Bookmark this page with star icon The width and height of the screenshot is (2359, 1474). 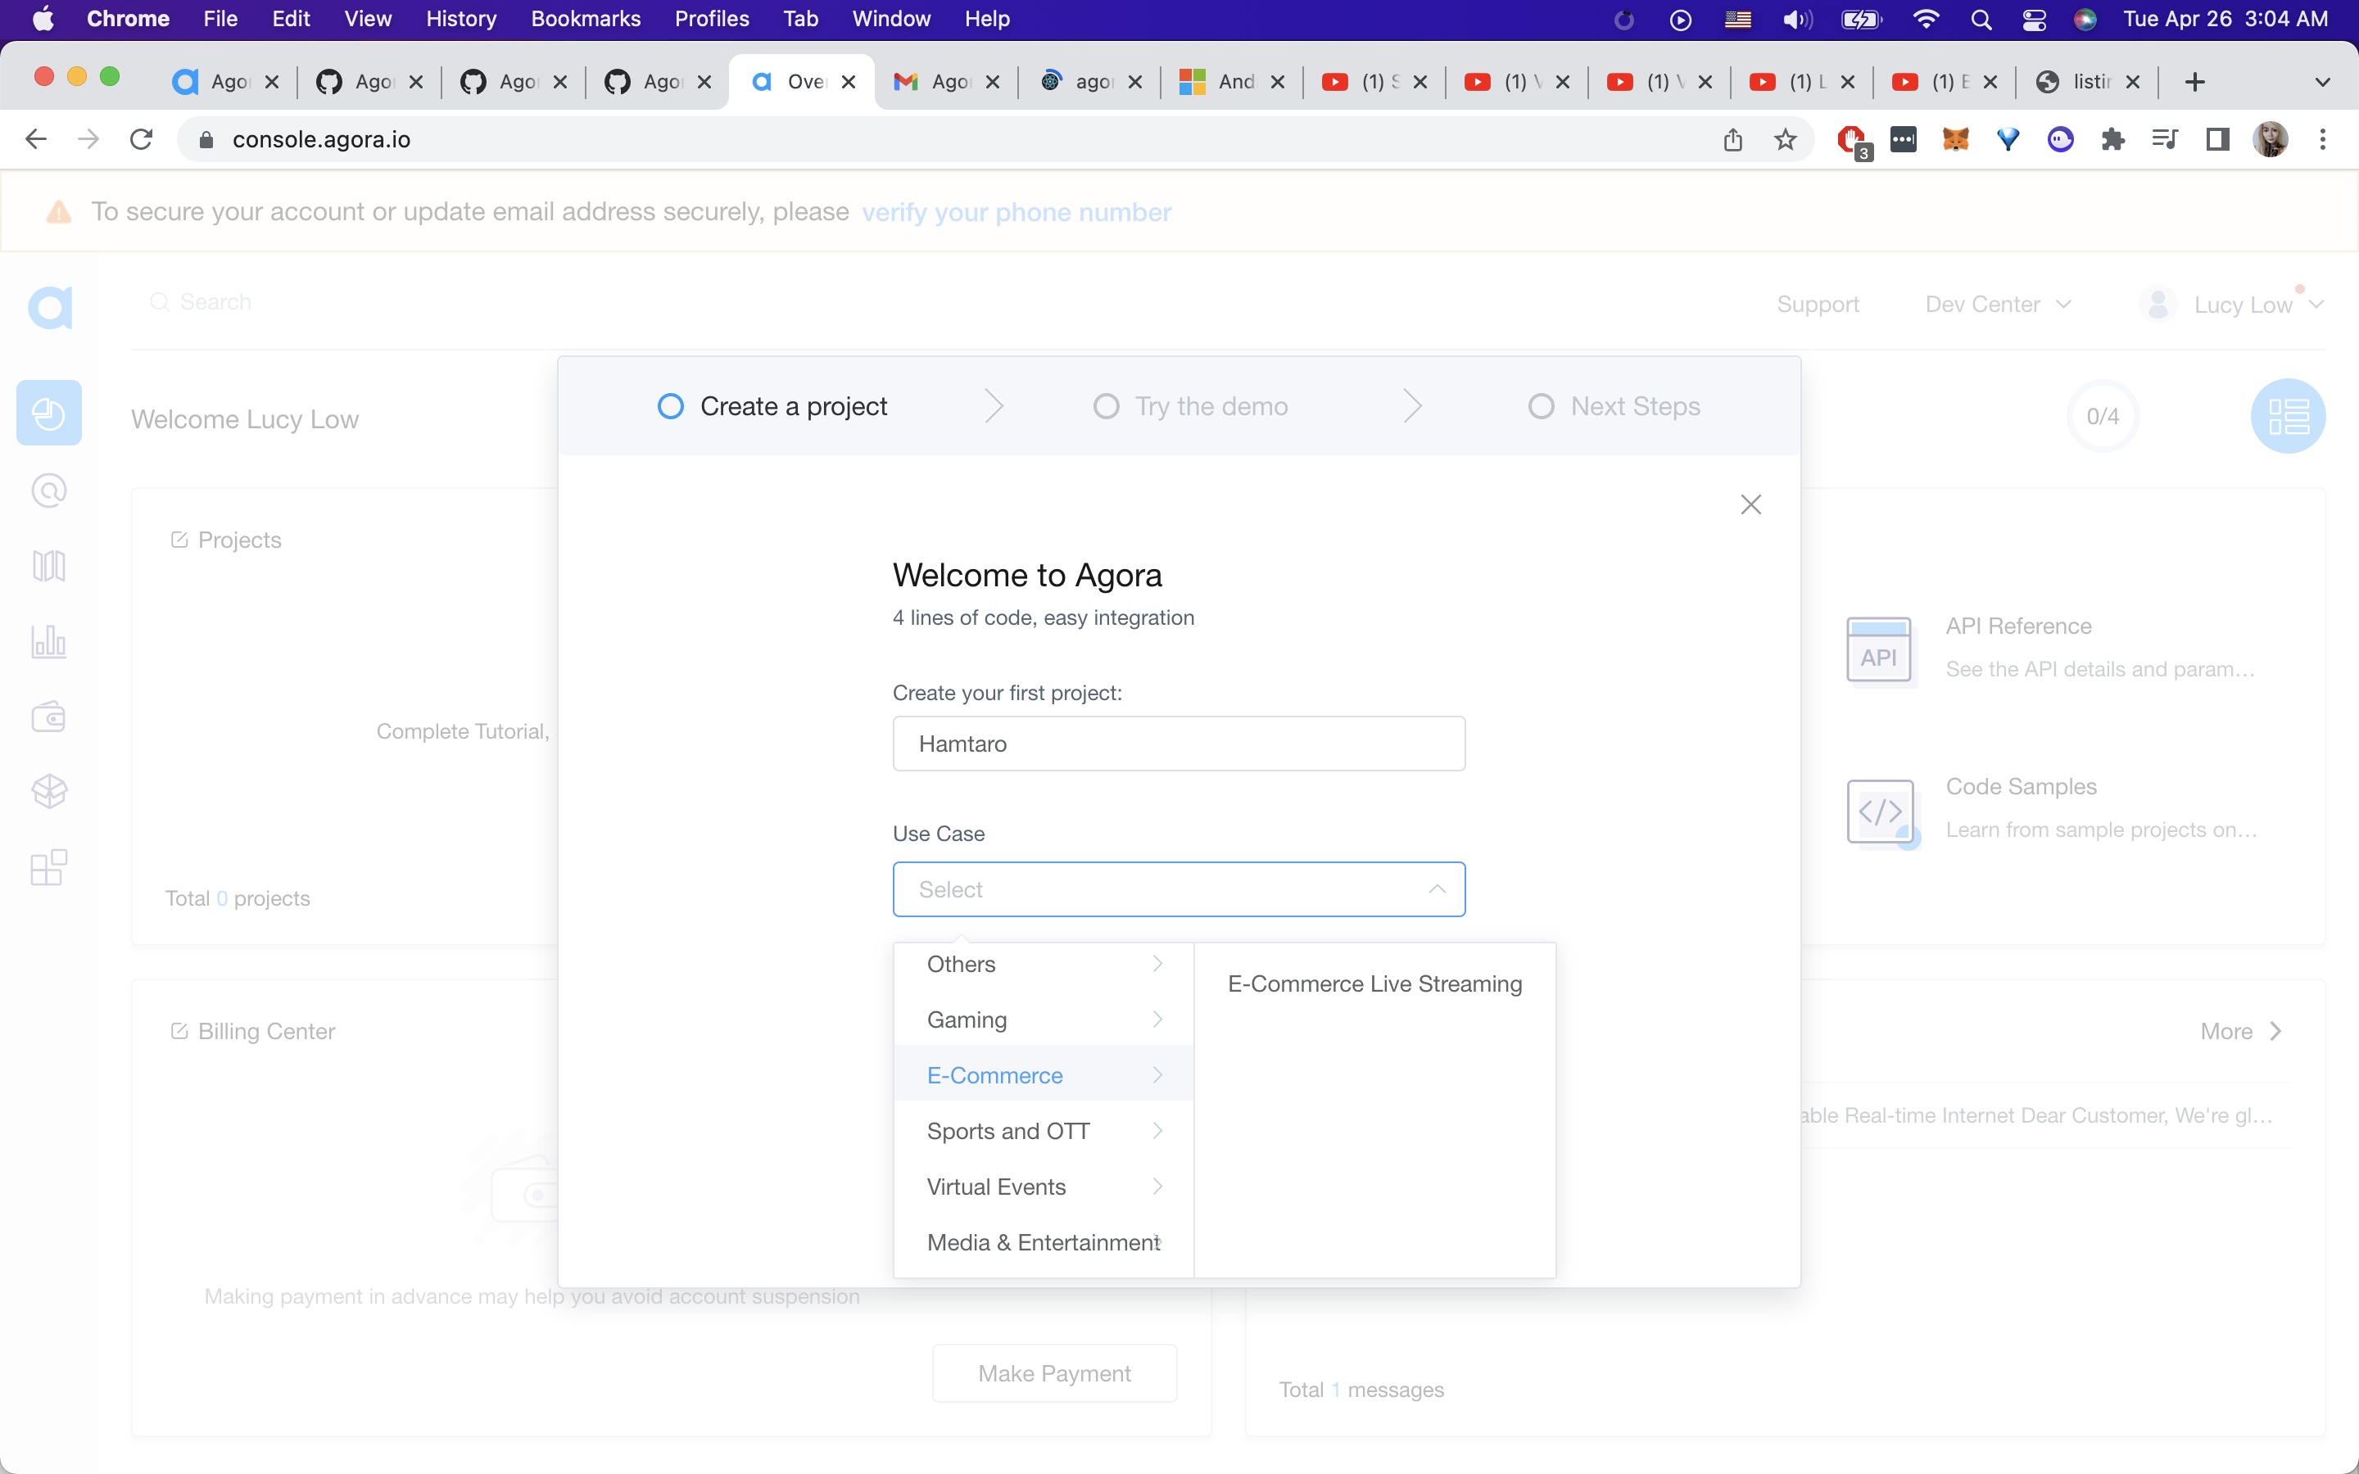coord(1785,139)
